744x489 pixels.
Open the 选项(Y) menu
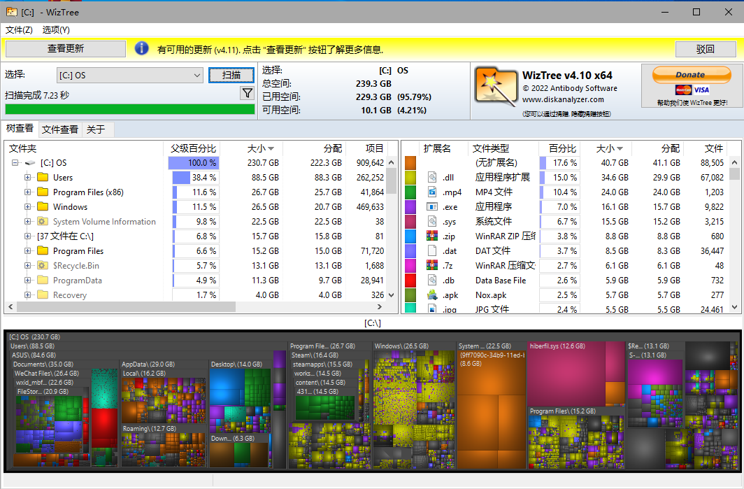point(56,30)
